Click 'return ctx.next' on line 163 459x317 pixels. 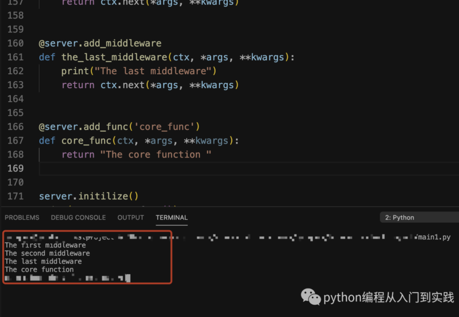103,85
